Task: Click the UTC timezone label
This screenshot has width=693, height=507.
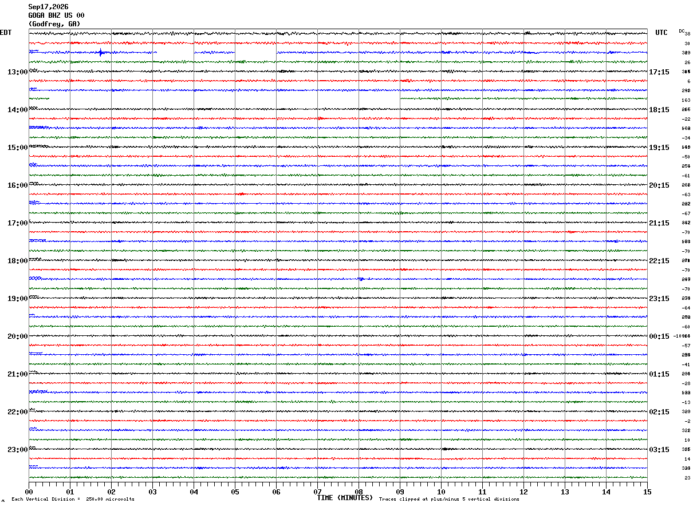Action: (x=661, y=33)
